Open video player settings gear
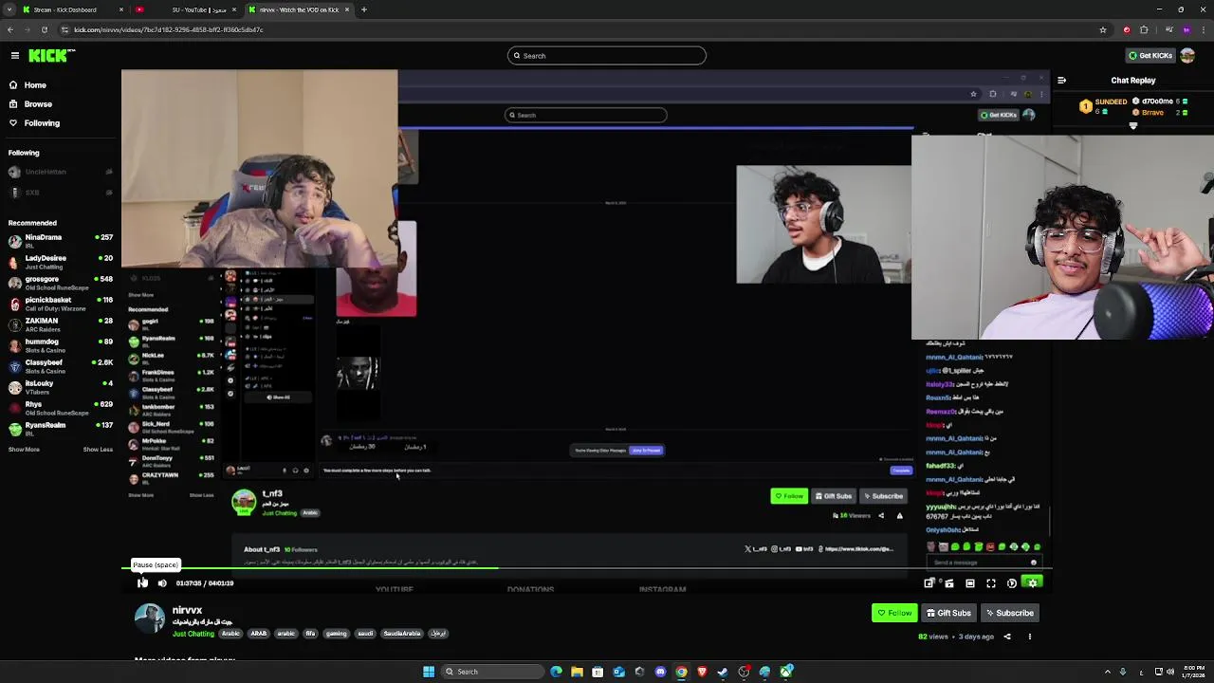 (x=1033, y=583)
